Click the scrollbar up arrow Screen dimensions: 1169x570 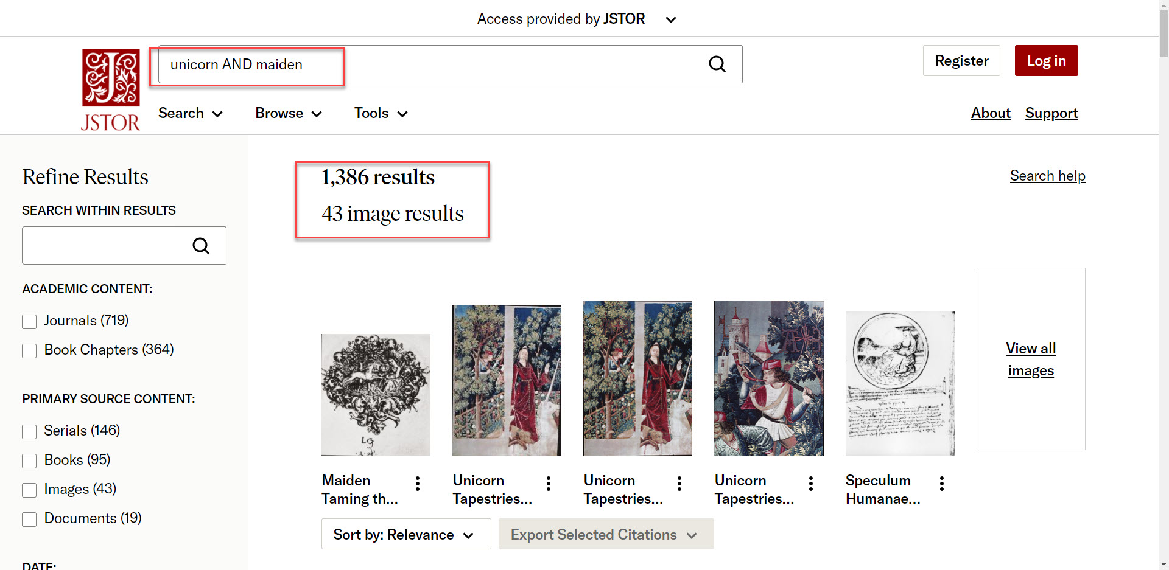[x=1164, y=5]
